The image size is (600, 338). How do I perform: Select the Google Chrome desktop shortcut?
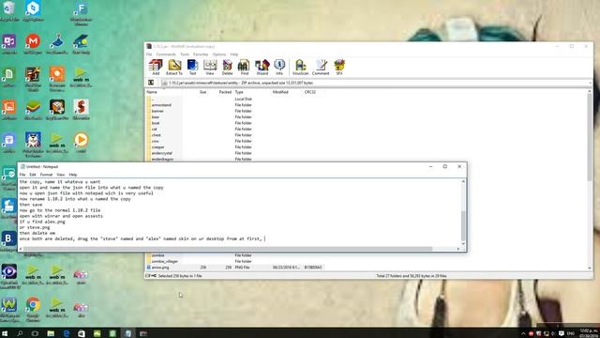click(33, 309)
